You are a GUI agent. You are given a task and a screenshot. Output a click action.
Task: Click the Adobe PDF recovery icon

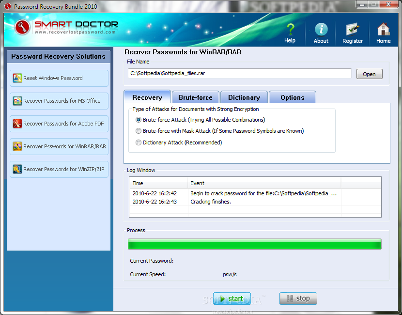pos(17,124)
